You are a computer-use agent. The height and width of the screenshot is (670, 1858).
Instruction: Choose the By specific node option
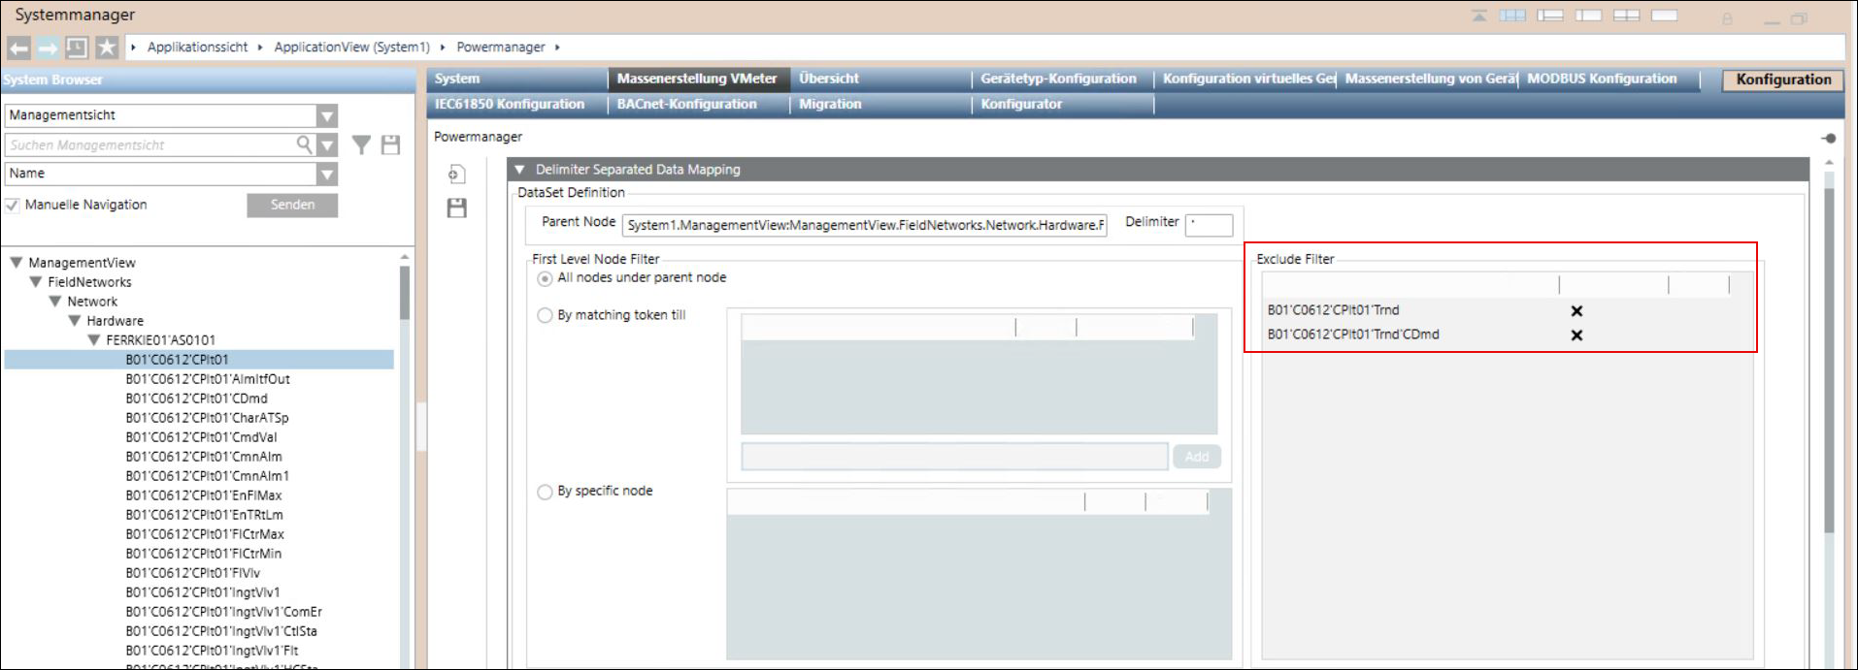[x=545, y=492]
